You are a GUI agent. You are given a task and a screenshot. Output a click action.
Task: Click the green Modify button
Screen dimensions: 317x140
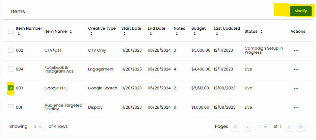pyautogui.click(x=300, y=11)
